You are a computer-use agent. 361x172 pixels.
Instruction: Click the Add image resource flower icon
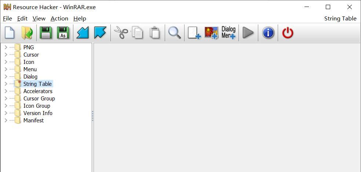tap(211, 33)
